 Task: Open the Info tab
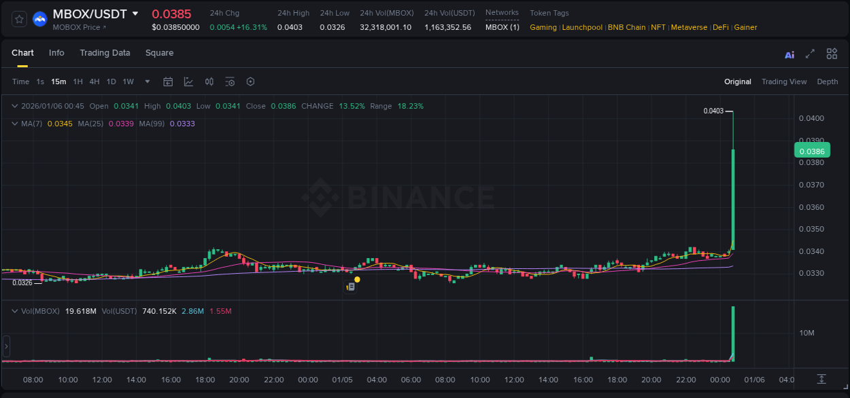pyautogui.click(x=56, y=52)
